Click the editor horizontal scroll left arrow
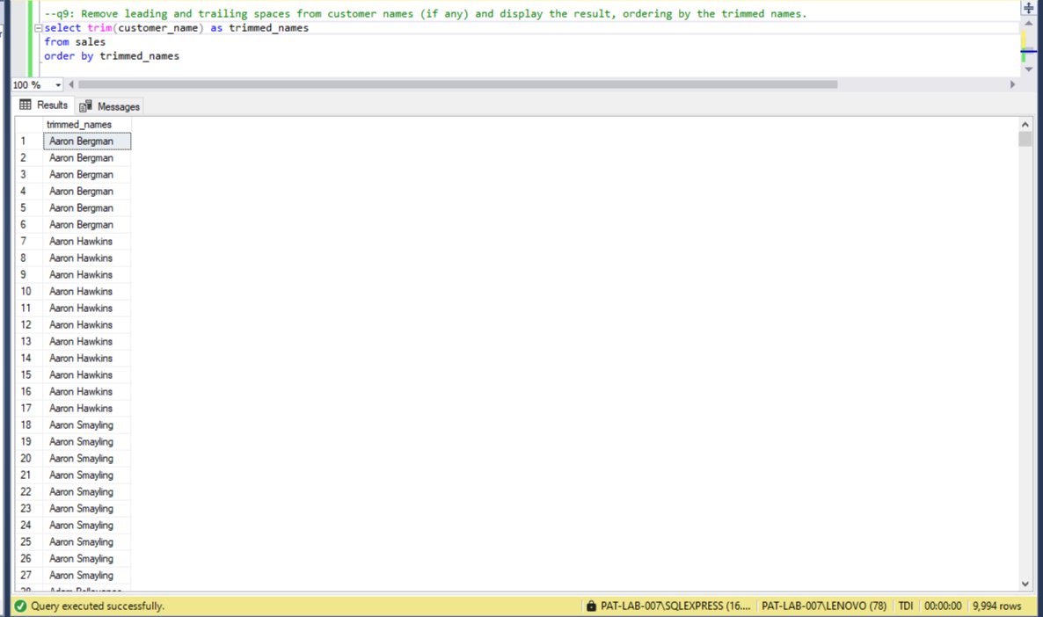Screen dimensions: 1043x617 pos(71,84)
